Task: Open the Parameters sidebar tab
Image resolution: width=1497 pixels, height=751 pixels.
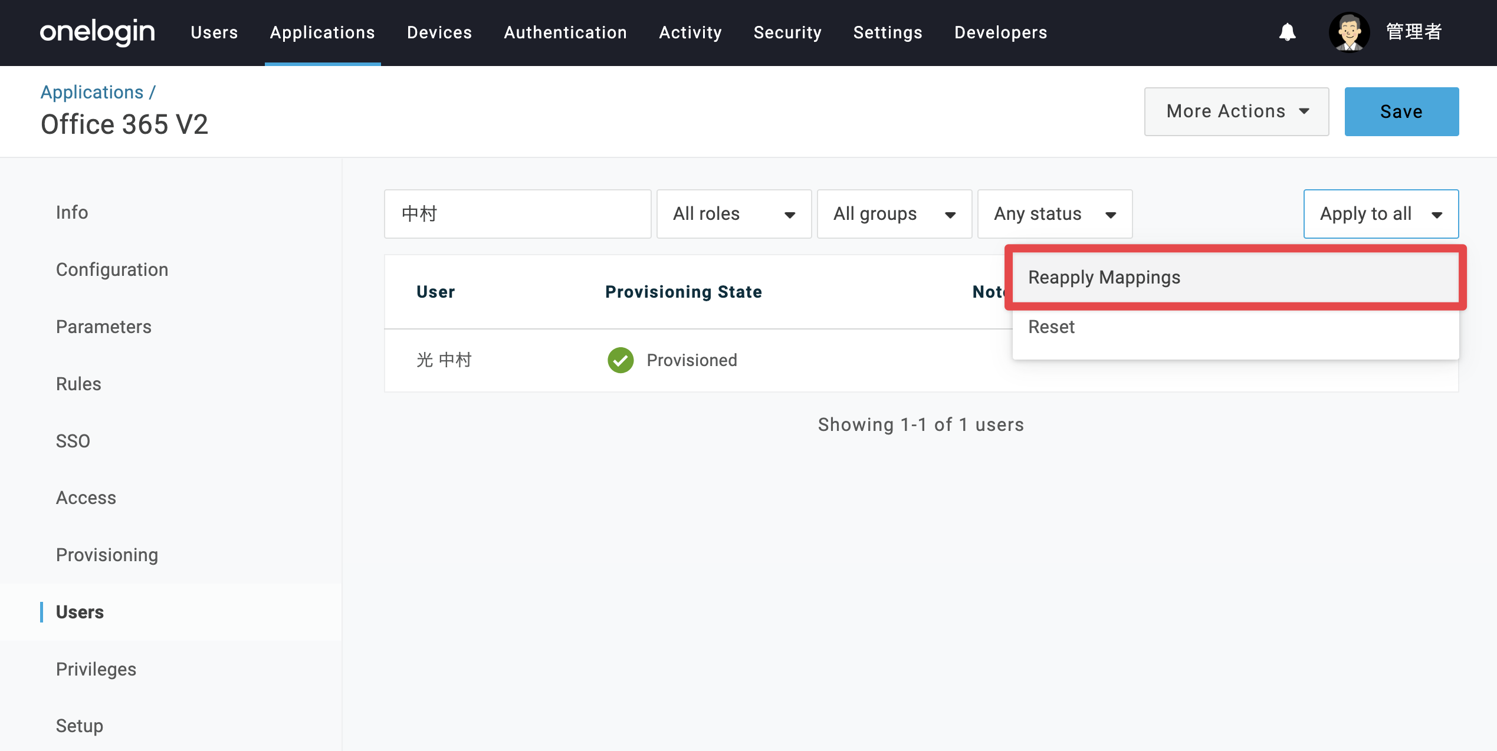Action: click(x=104, y=327)
